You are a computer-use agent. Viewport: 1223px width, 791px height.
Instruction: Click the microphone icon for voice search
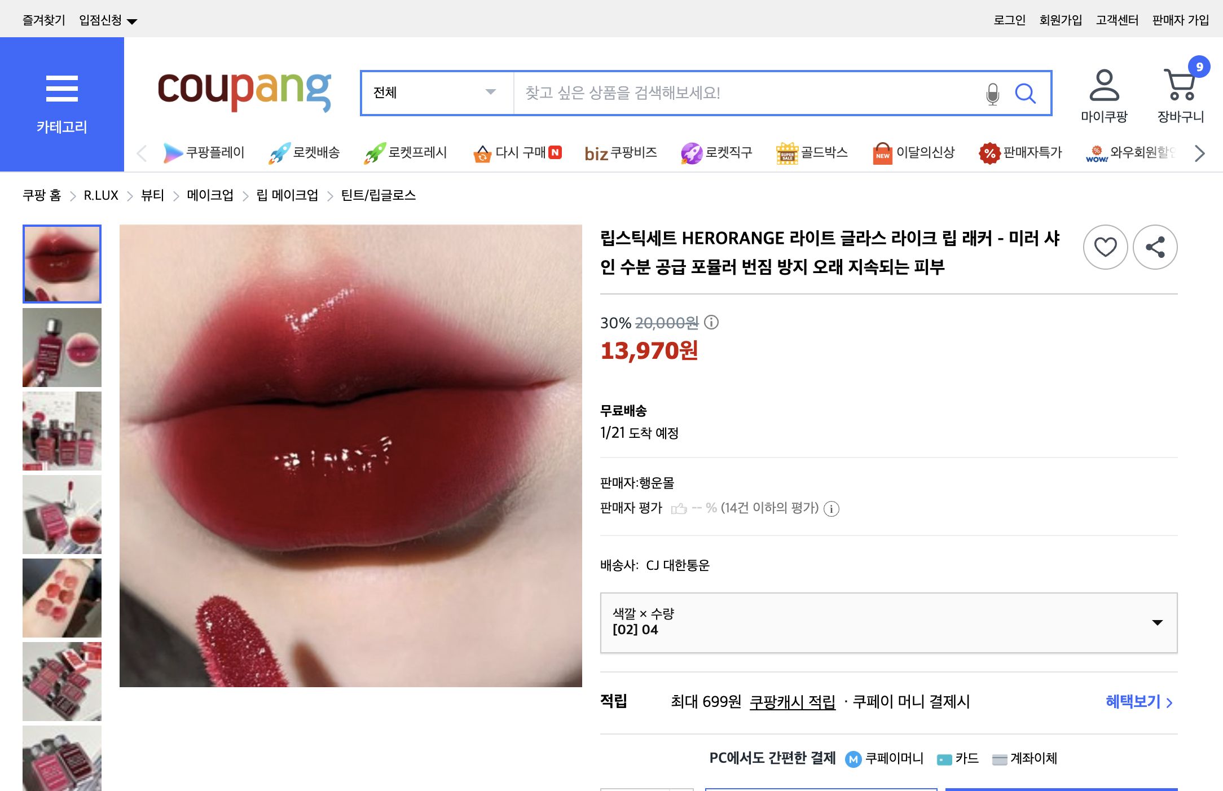click(992, 94)
